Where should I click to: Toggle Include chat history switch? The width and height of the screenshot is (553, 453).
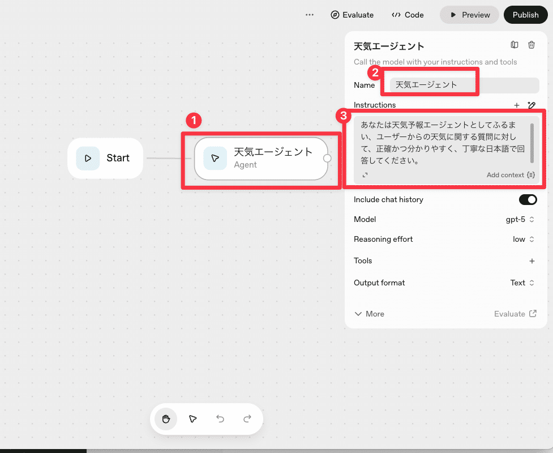coord(528,200)
